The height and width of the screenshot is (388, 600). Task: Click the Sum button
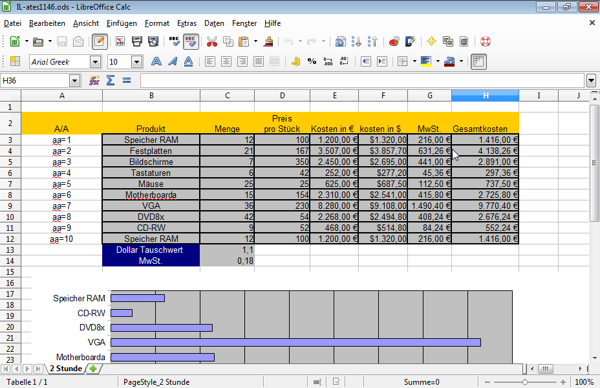click(111, 80)
